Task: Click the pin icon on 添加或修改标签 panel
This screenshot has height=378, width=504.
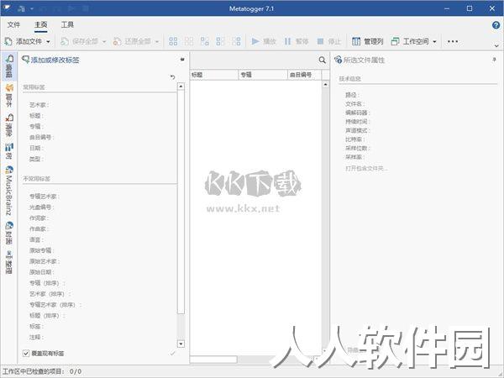Action: (x=182, y=60)
